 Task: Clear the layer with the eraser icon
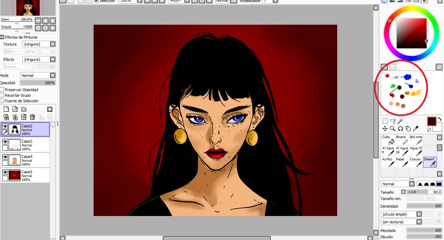pos(24,117)
